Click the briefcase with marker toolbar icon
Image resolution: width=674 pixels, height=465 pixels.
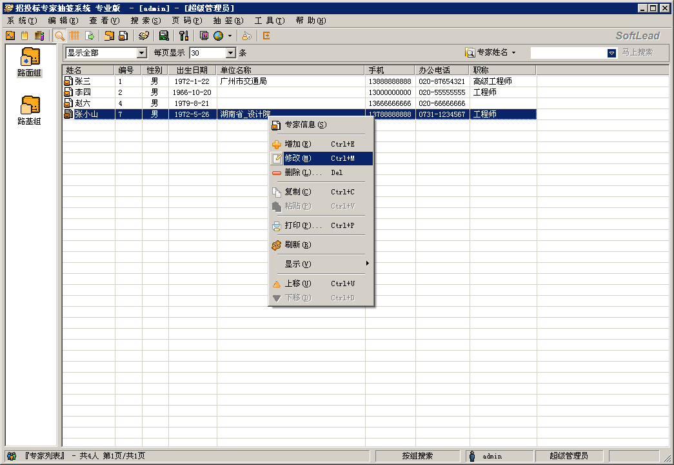point(39,36)
